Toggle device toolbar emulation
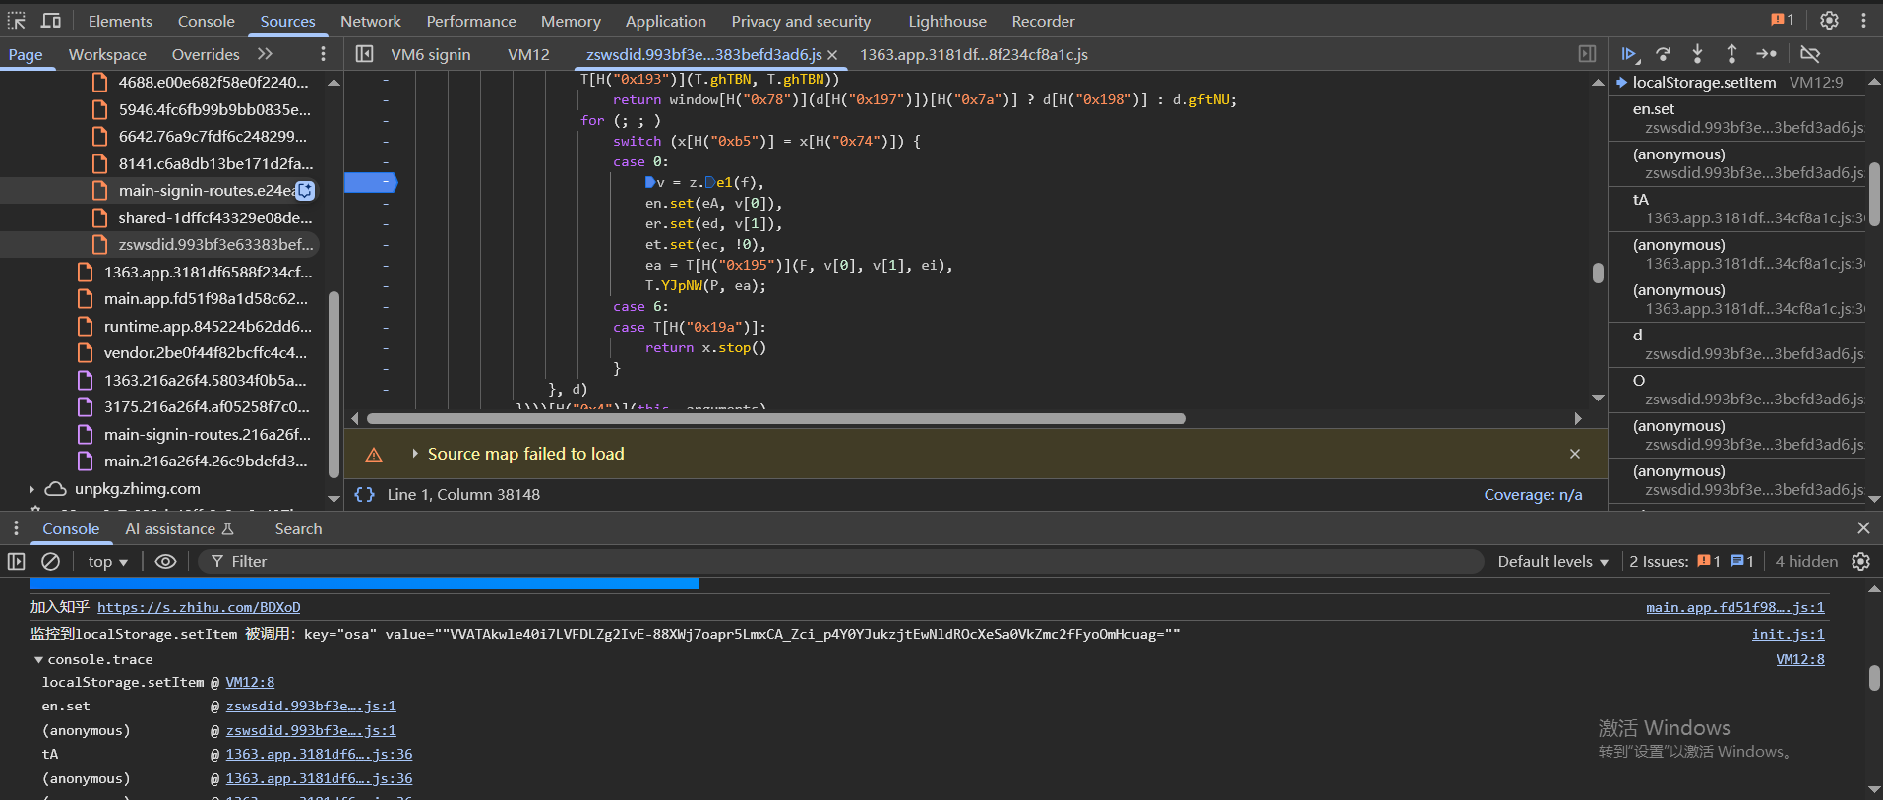Viewport: 1883px width, 800px height. (51, 21)
